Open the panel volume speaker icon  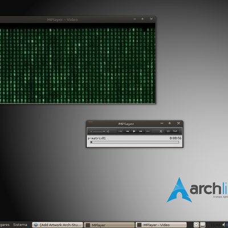coord(225,225)
